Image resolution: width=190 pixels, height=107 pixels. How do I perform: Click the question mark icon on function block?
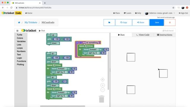(x=81, y=43)
